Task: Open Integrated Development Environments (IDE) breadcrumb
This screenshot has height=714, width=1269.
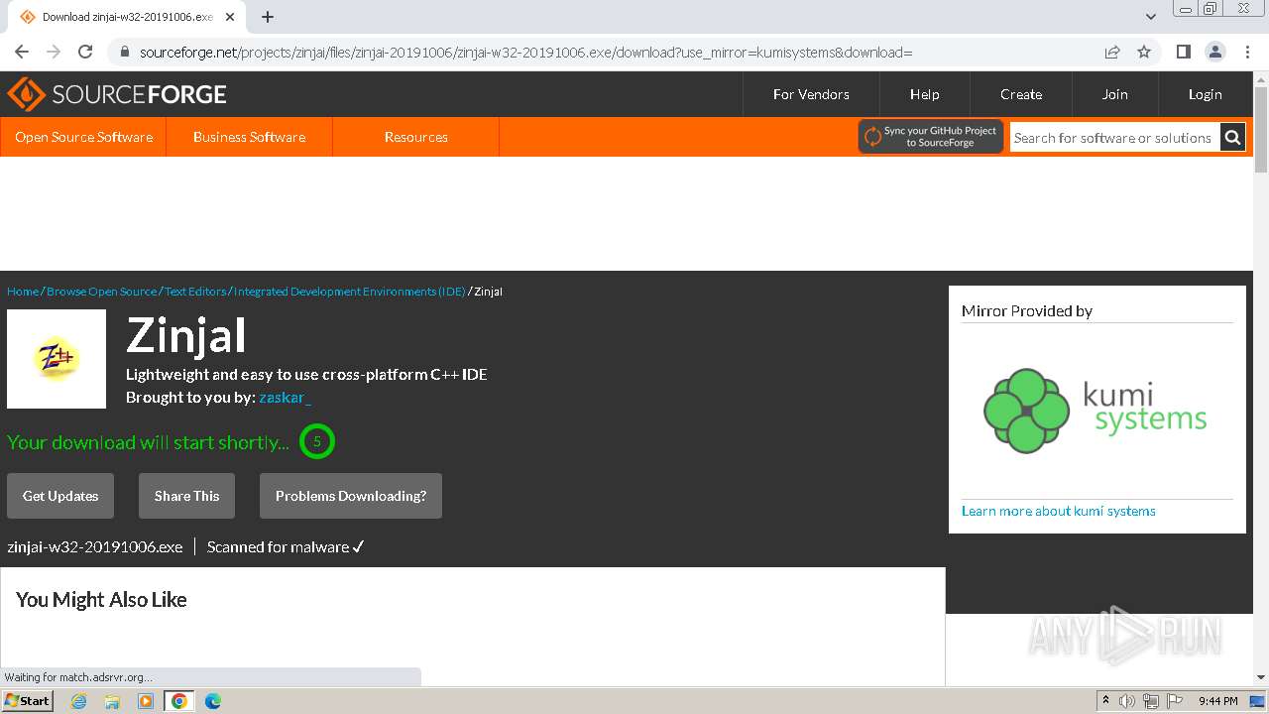Action: click(349, 292)
